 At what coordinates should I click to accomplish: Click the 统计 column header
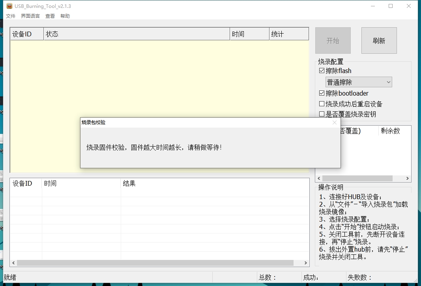click(289, 34)
